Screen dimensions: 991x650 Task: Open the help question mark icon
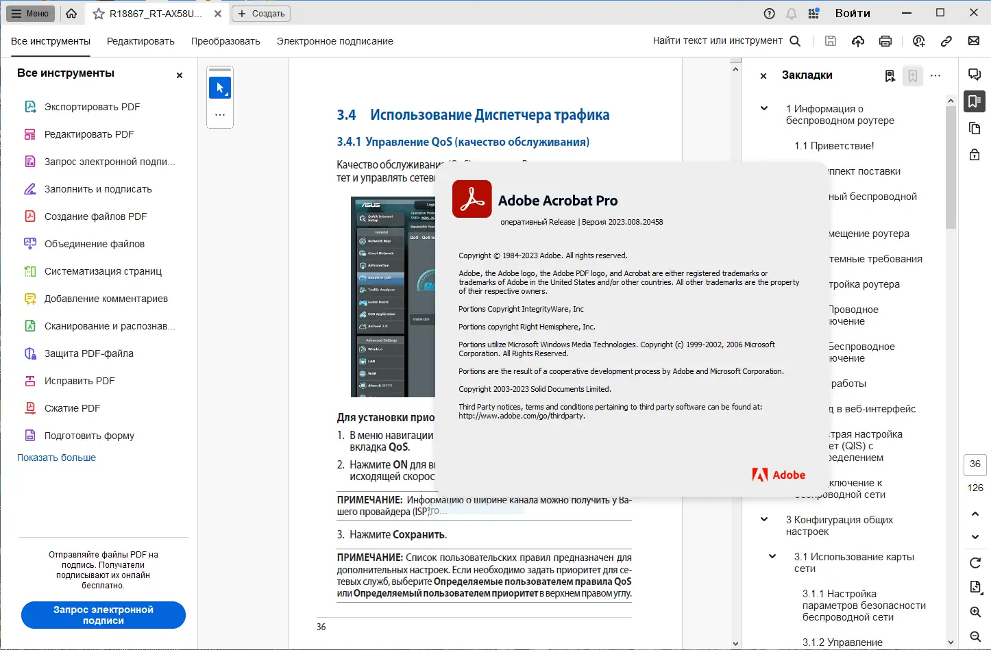point(770,13)
